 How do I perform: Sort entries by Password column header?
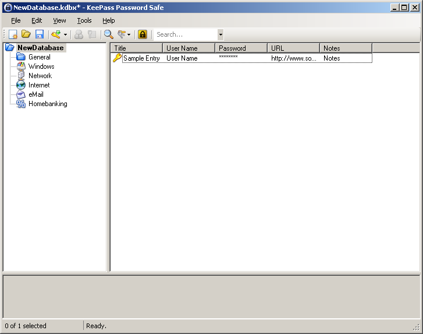pyautogui.click(x=241, y=48)
